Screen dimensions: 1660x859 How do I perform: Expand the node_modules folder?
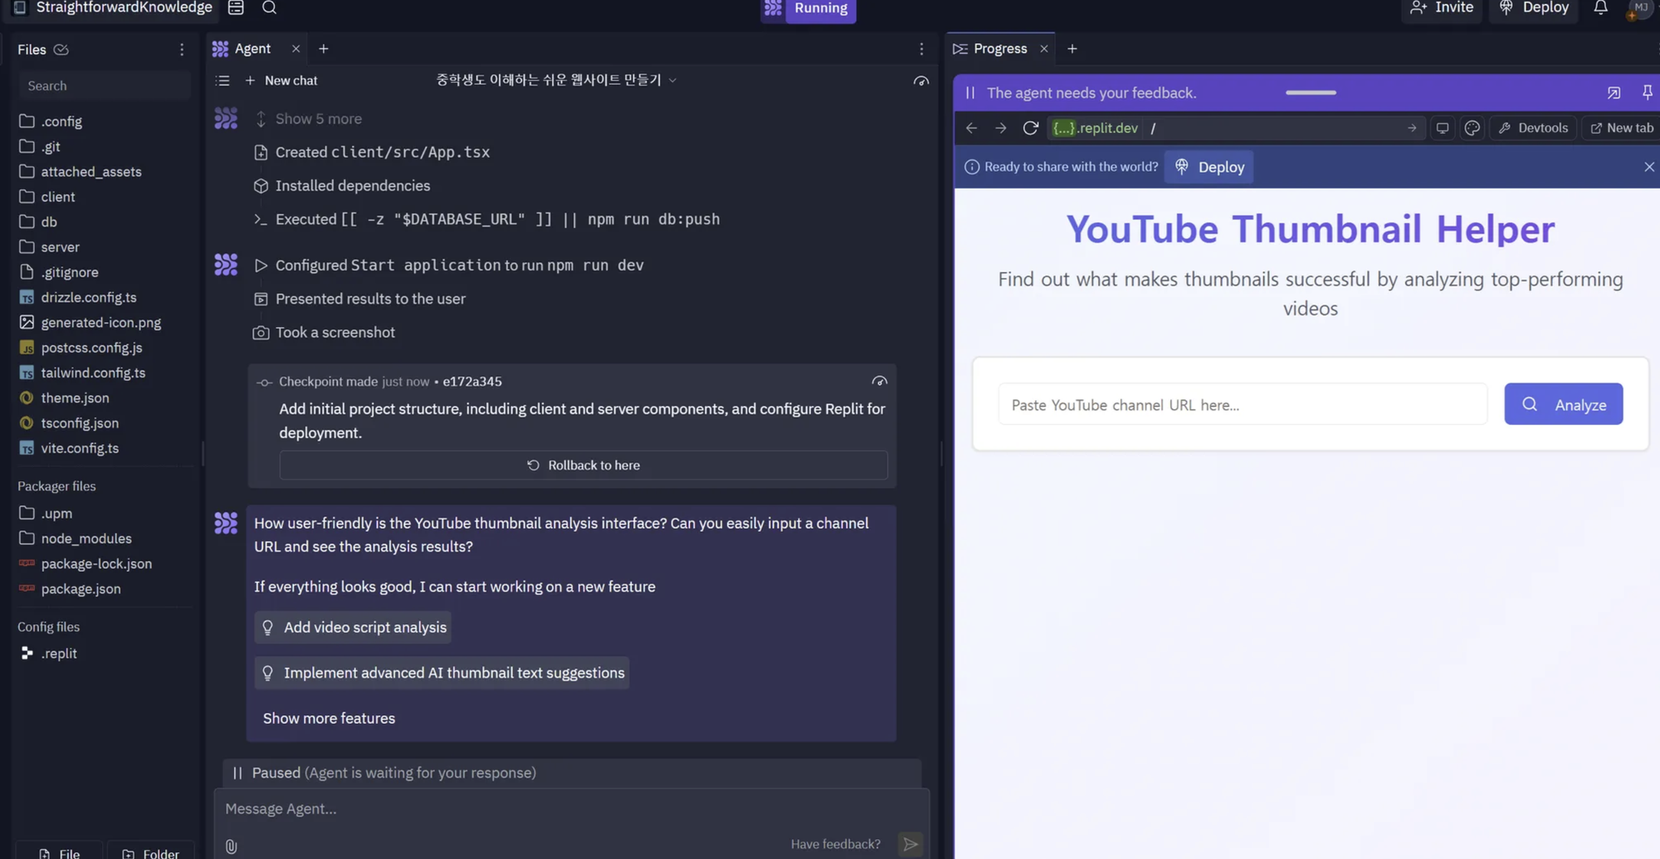[76, 539]
